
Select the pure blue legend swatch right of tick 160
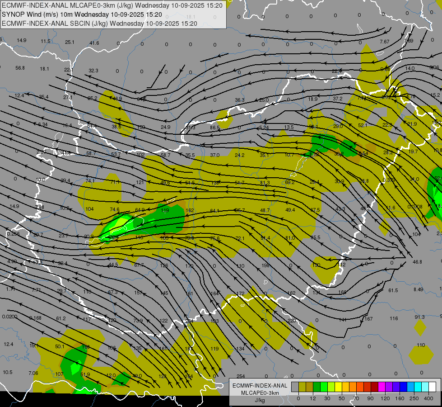click(x=404, y=387)
